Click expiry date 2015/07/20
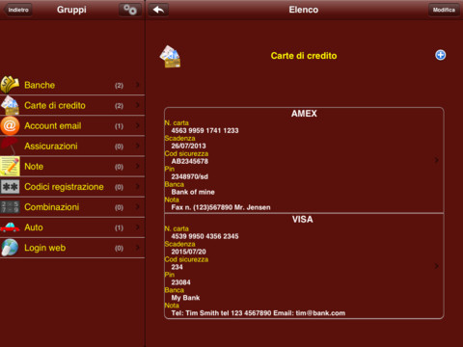Viewport: 463px width, 347px height. click(x=188, y=252)
